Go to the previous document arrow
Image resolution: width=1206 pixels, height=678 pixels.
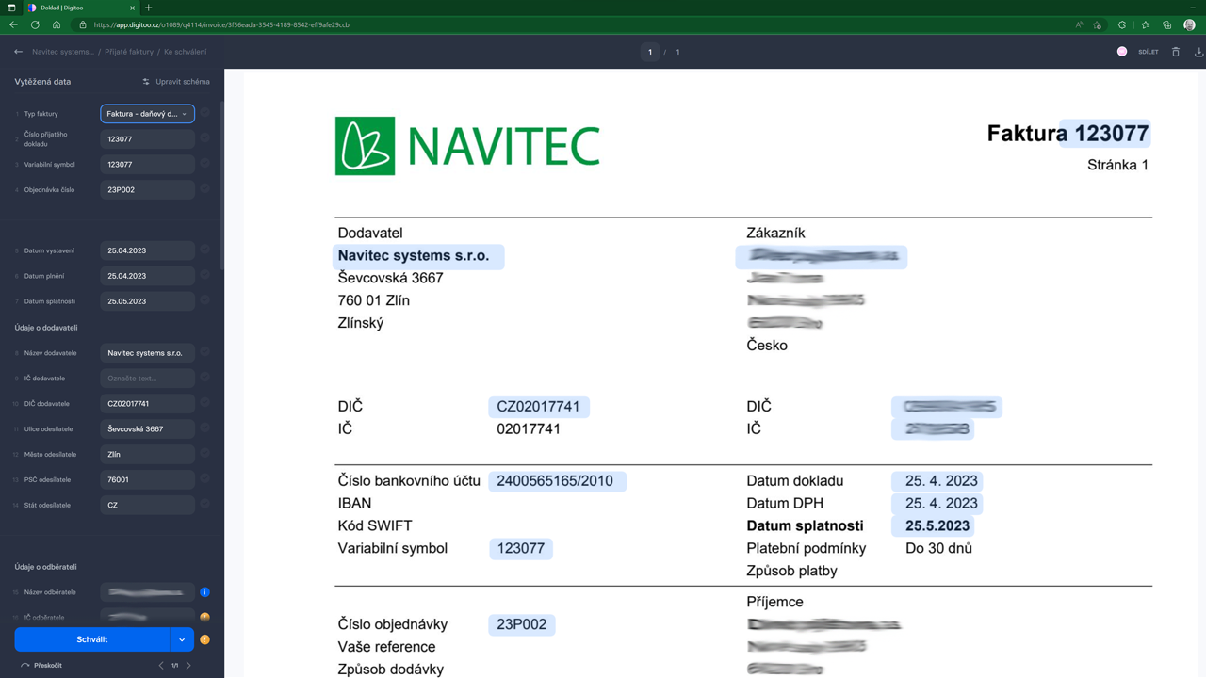click(161, 665)
